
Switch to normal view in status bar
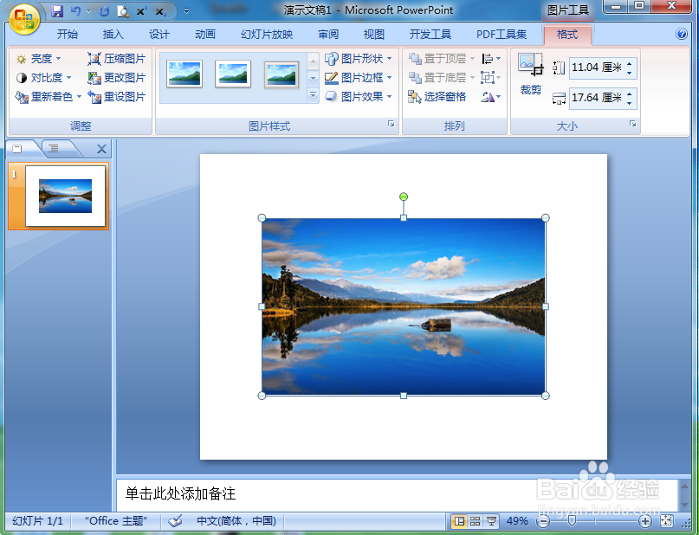click(x=459, y=521)
